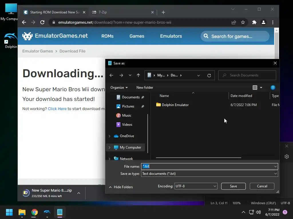The height and width of the screenshot is (219, 293).
Task: Show previous locations in address bar
Action: 199,75
